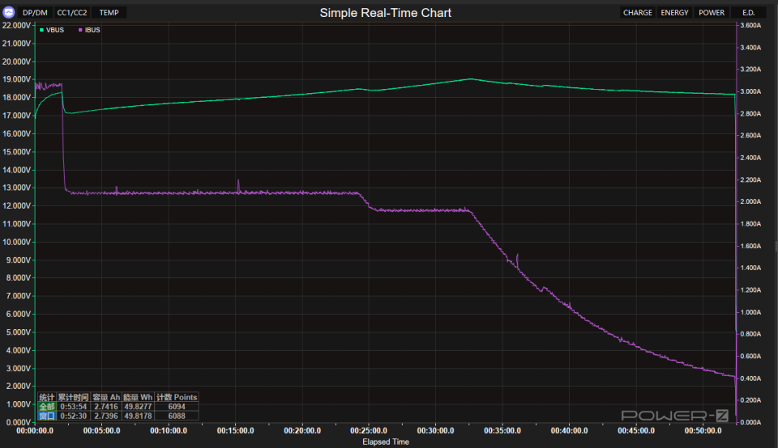The width and height of the screenshot is (778, 448).
Task: Click the 0.000V voltage axis label
Action: pos(19,422)
